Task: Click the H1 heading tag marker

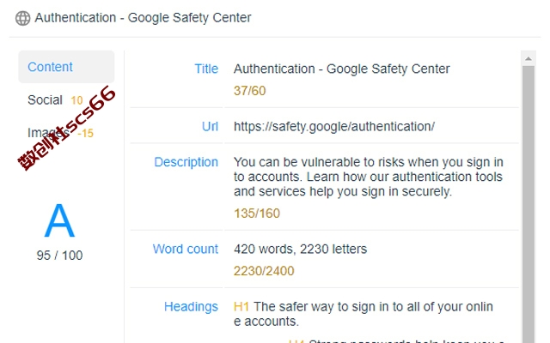Action: (241, 307)
